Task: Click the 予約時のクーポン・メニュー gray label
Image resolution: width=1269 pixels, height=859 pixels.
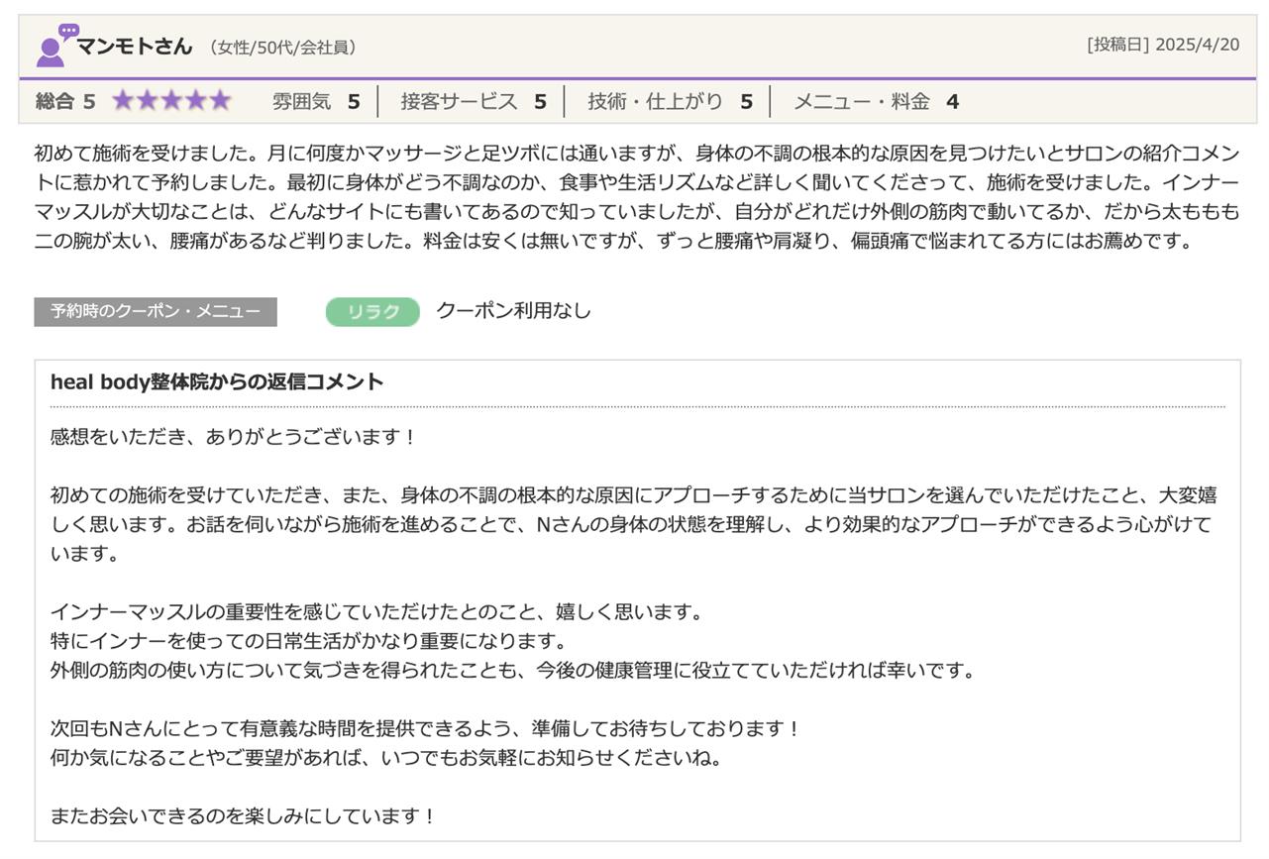Action: click(156, 312)
